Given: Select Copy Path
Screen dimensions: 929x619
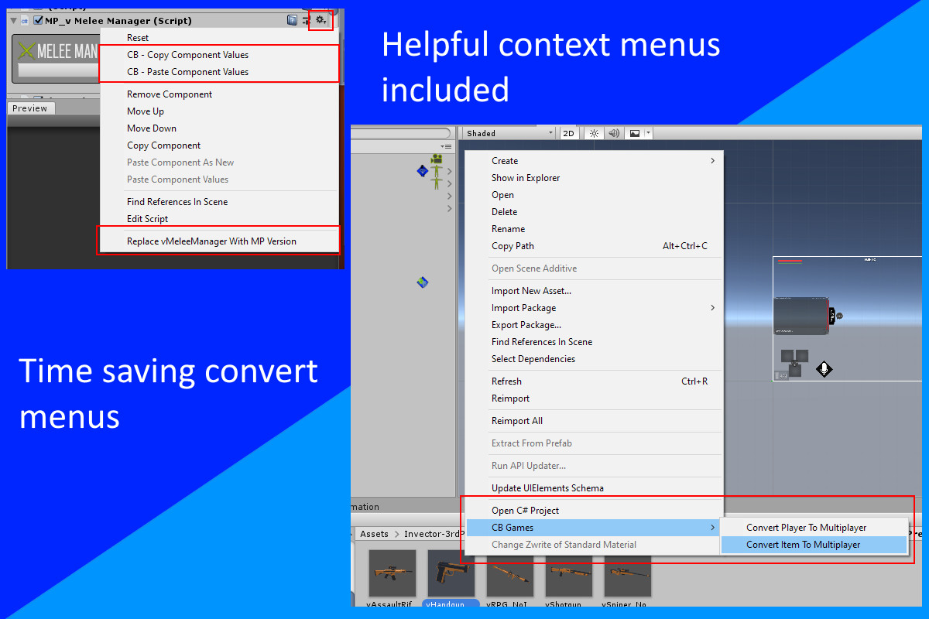Looking at the screenshot, I should (594, 246).
